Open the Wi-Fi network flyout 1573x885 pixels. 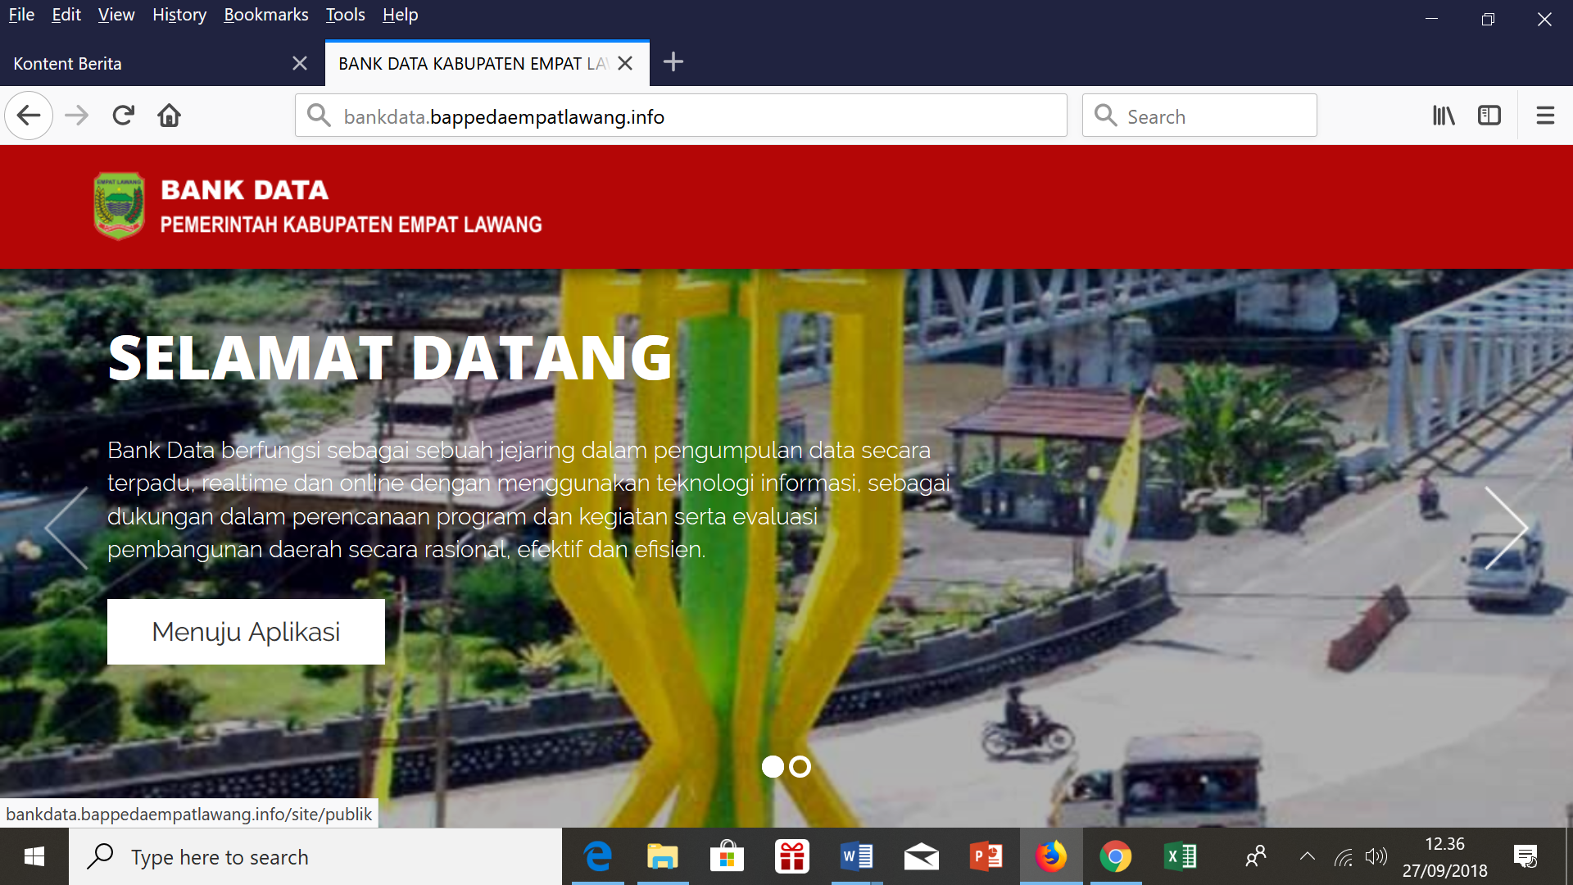pos(1344,857)
